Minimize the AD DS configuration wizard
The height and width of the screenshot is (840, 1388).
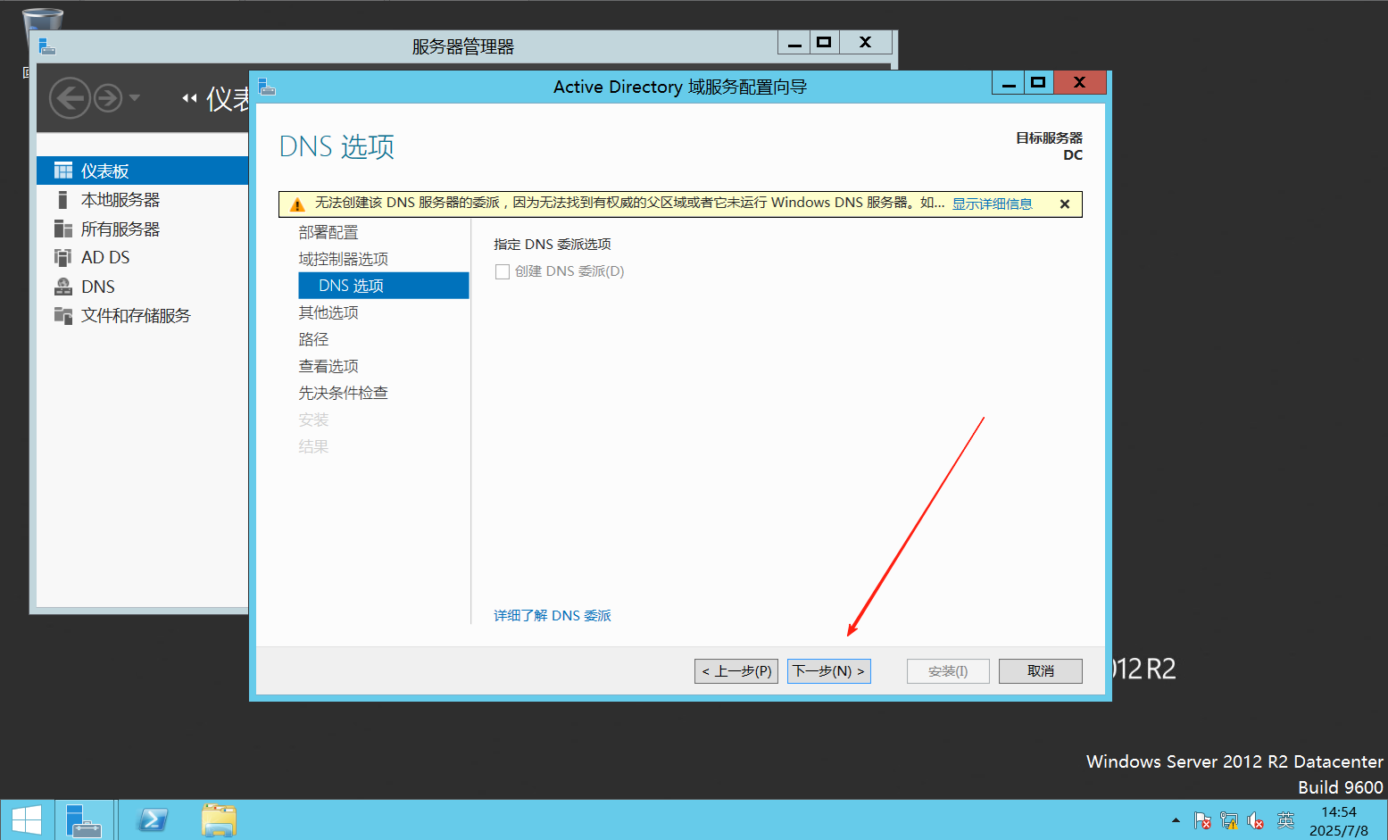1009,83
